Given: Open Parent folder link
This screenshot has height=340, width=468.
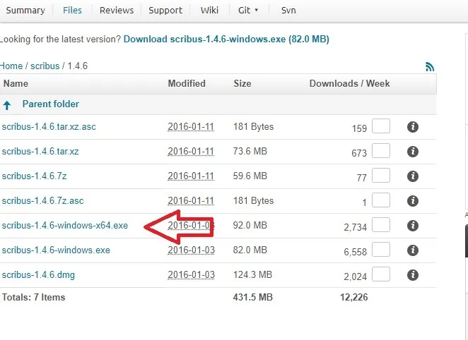Looking at the screenshot, I should (x=51, y=104).
